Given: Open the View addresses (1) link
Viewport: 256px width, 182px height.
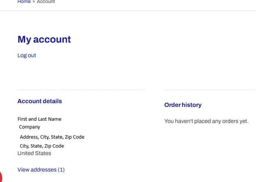Looking at the screenshot, I should click(x=41, y=170).
